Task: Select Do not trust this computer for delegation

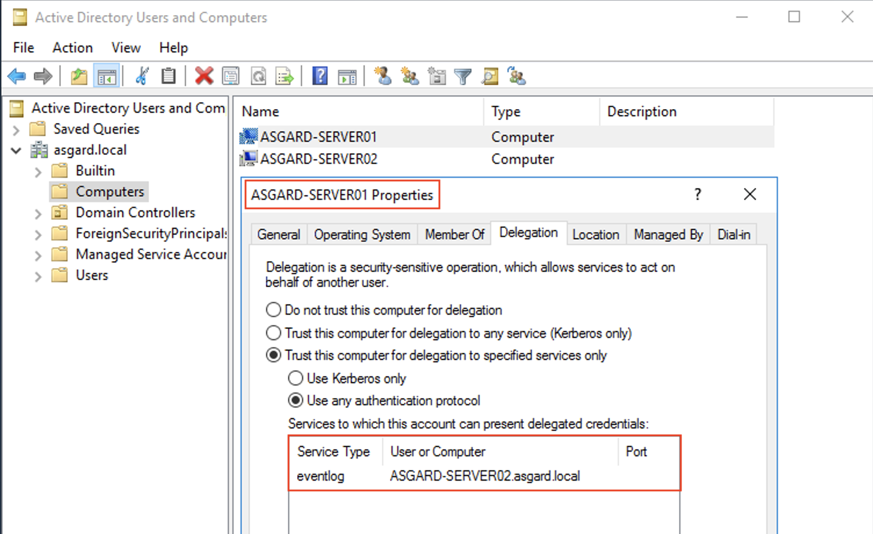Action: click(x=273, y=310)
